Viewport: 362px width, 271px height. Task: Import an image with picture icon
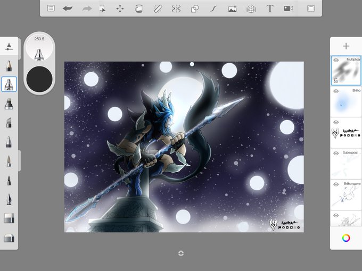tap(232, 9)
